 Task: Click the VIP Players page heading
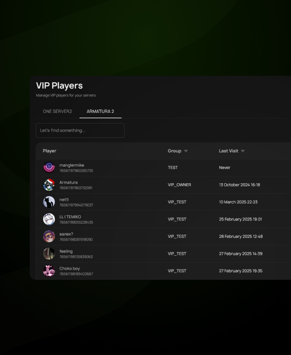(x=59, y=86)
